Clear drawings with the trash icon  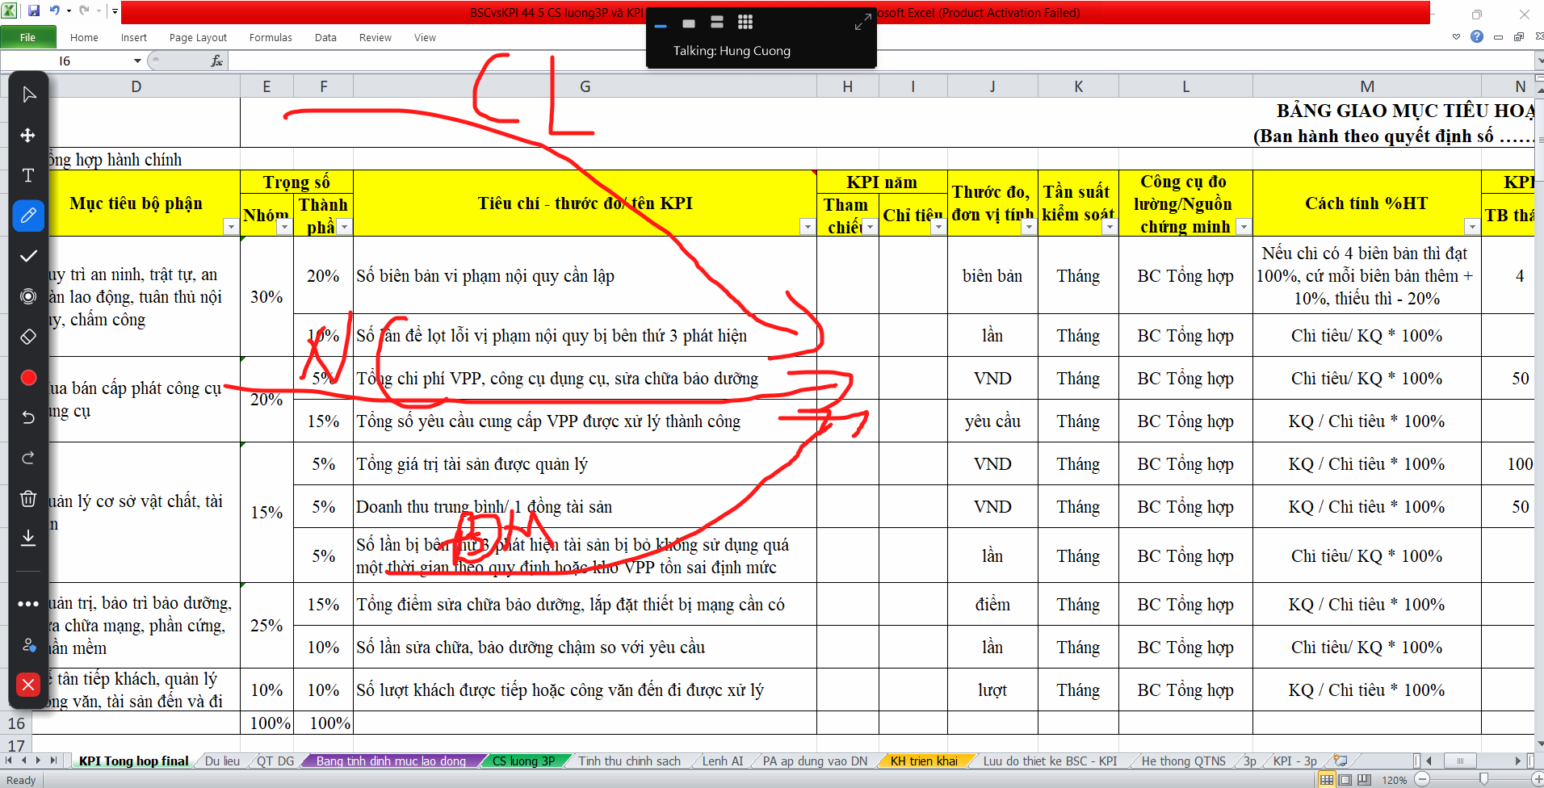click(28, 498)
